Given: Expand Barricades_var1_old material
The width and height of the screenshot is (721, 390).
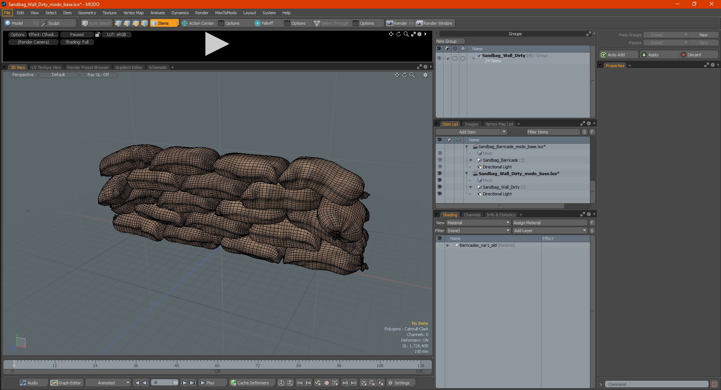Looking at the screenshot, I should [x=448, y=245].
